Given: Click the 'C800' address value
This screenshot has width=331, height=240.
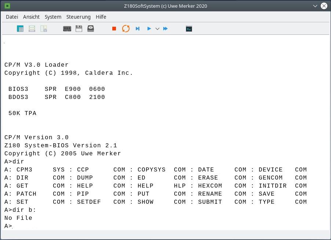Looking at the screenshot, I should click(x=73, y=97).
